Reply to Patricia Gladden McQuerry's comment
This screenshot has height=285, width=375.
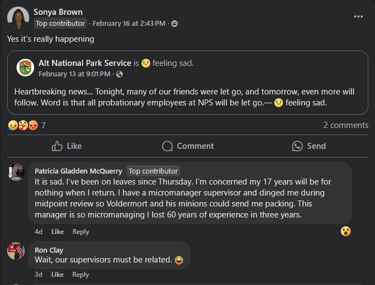[81, 232]
